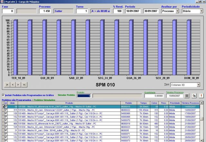Image resolution: width=206 pixels, height=142 pixels.
Task: Click the simulate order icon button
Action: click(194, 96)
